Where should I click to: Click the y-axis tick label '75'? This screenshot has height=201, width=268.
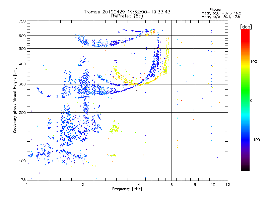23,180
